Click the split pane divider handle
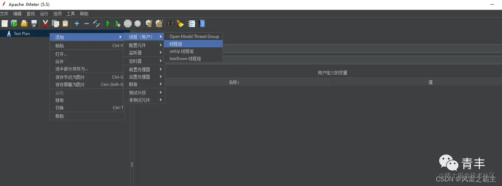Screen dimensions: 502x186 click(x=132, y=164)
